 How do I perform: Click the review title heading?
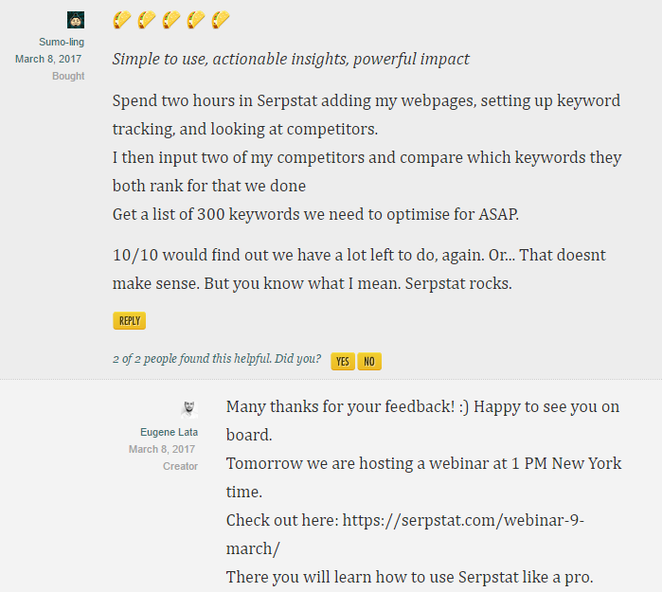(291, 59)
